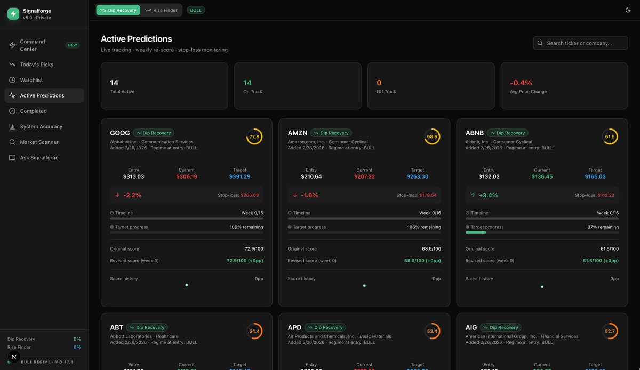The image size is (640, 370).
Task: Click the System Accuracy bar chart icon
Action: 12,126
